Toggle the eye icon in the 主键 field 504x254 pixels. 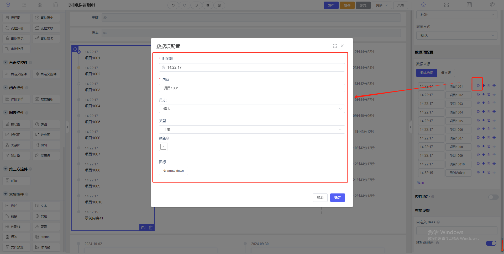[105, 18]
